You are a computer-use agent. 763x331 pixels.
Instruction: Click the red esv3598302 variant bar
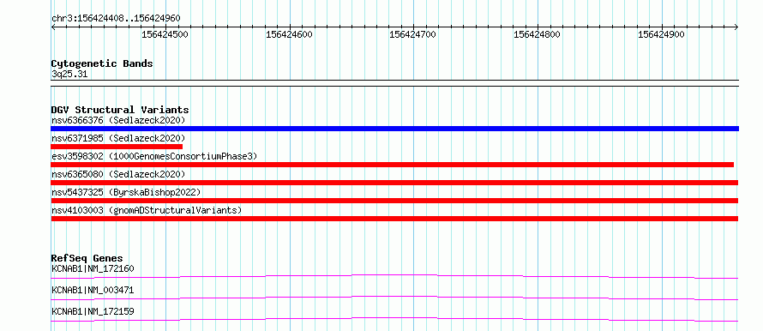pyautogui.click(x=392, y=165)
